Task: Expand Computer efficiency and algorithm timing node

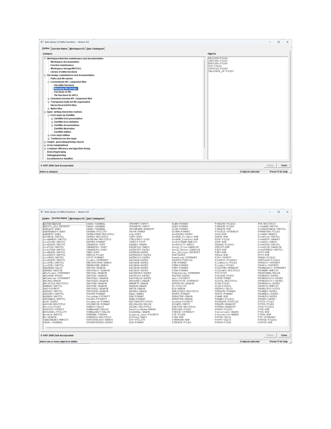Action: click(45, 149)
